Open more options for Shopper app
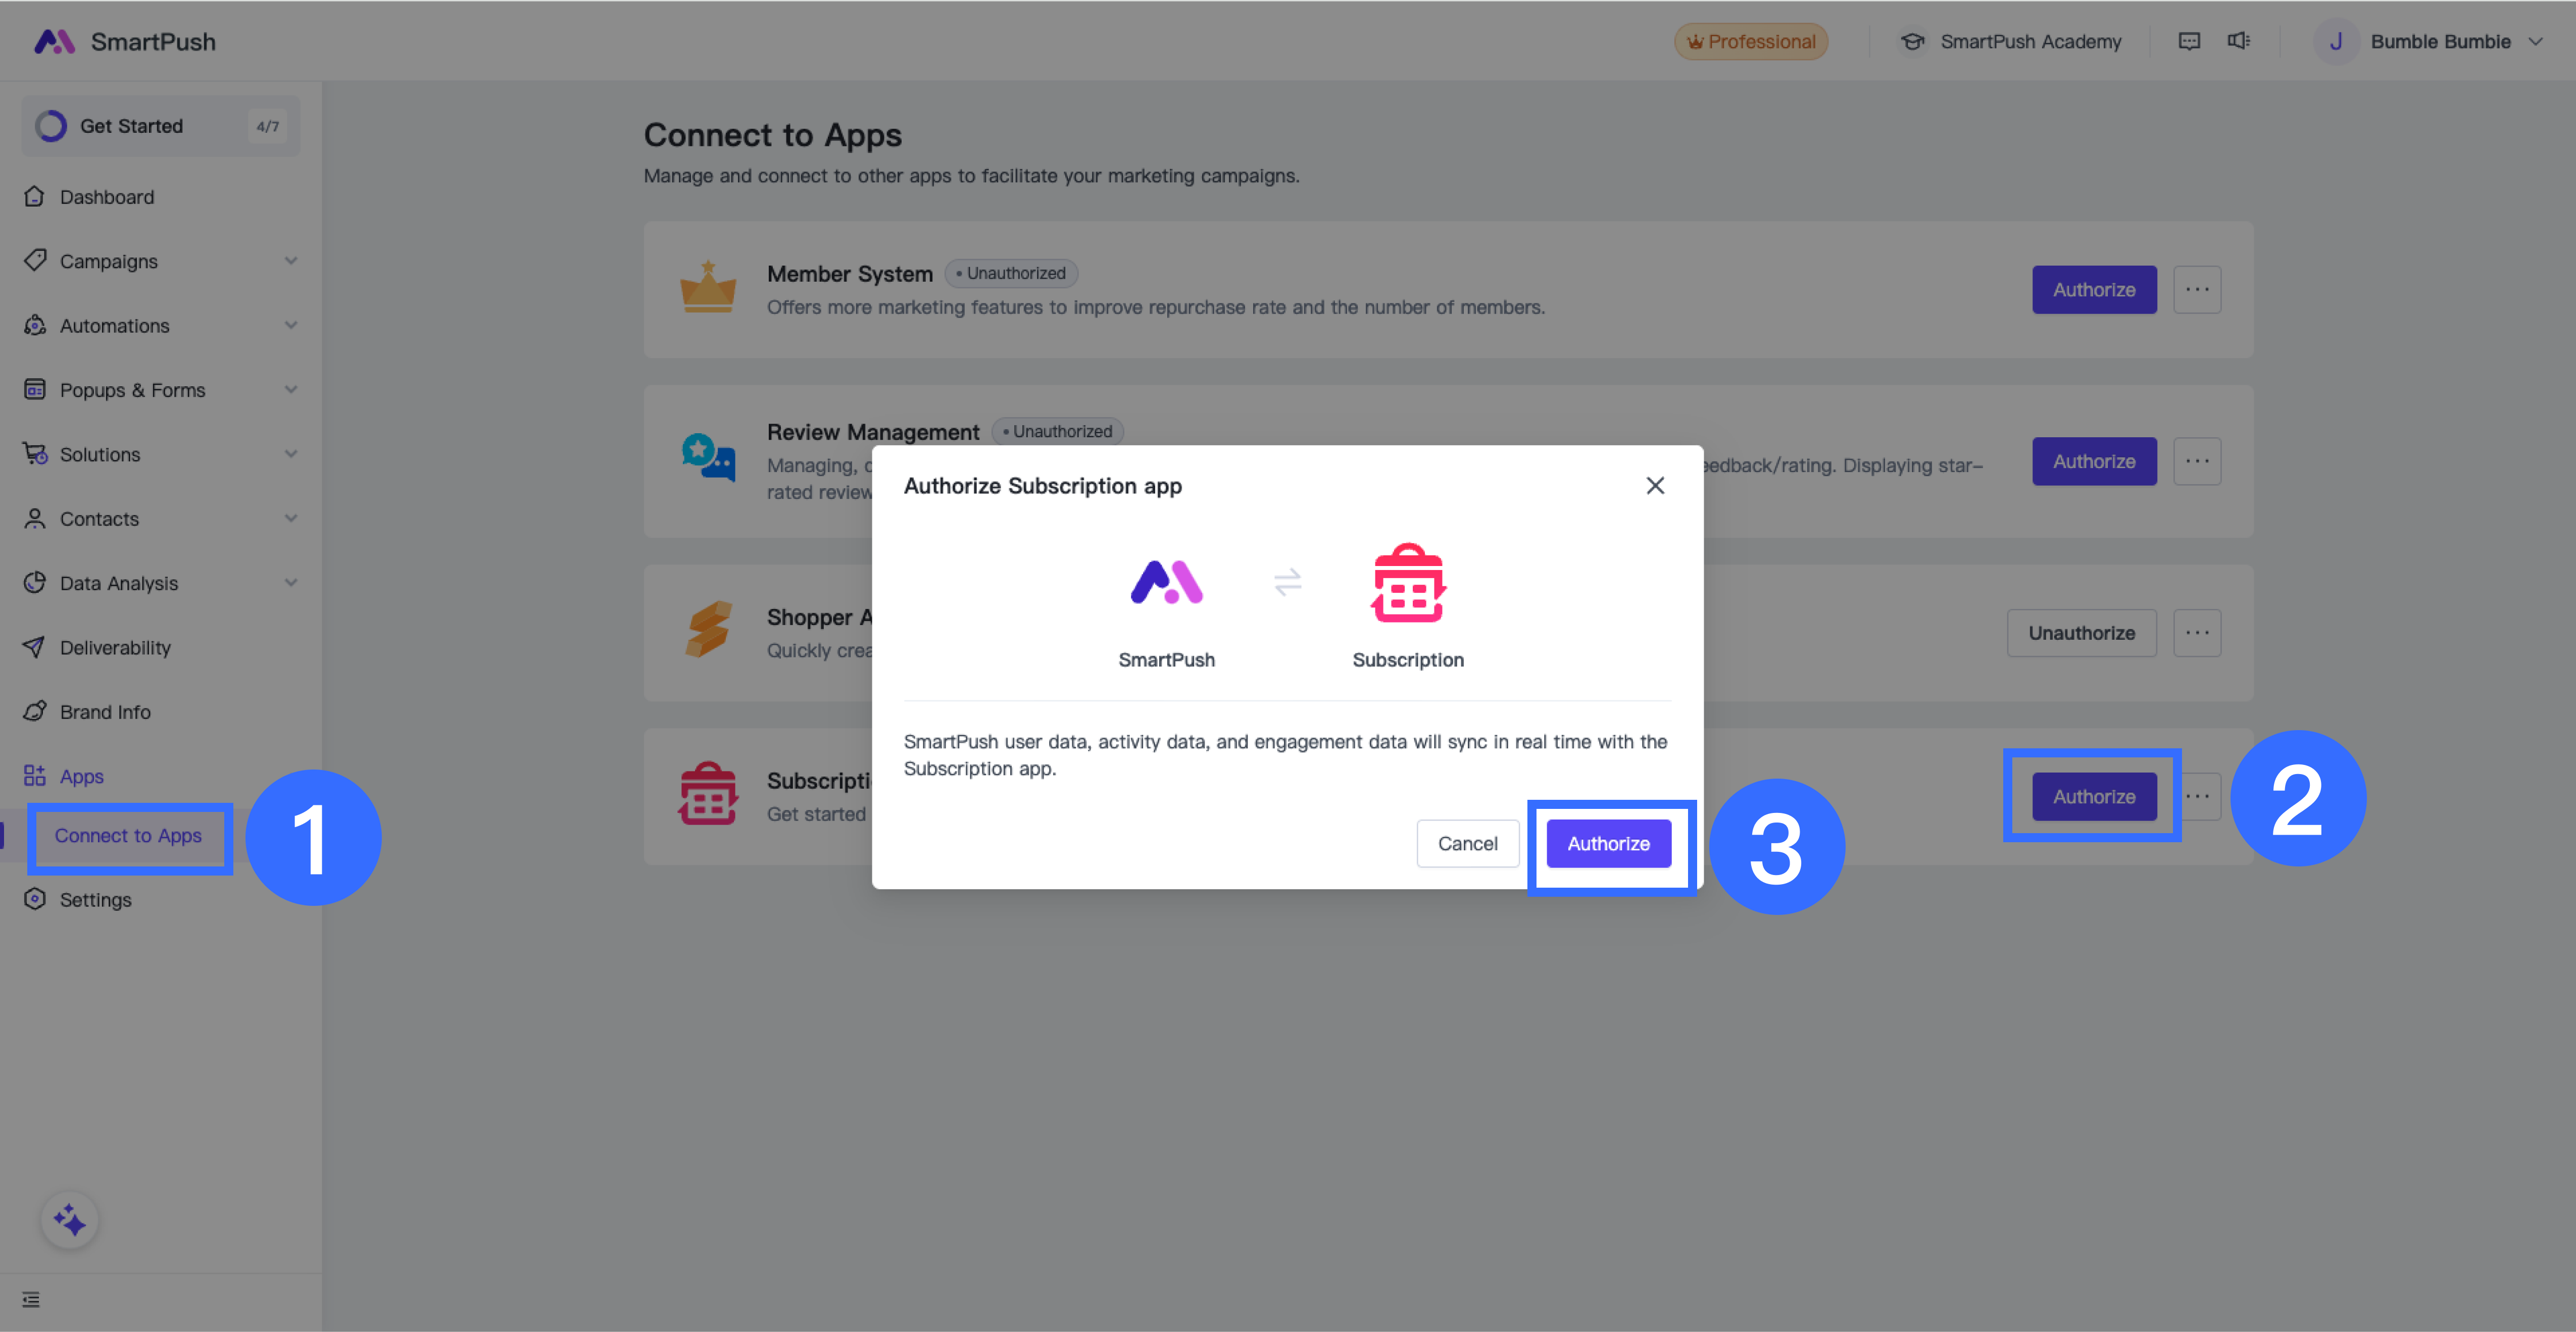This screenshot has height=1332, width=2576. point(2197,633)
